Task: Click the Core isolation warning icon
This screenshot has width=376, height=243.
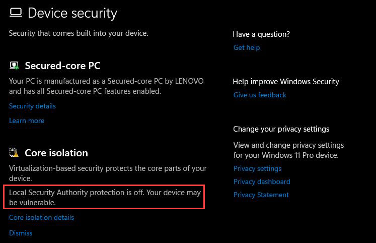Action: [x=14, y=152]
